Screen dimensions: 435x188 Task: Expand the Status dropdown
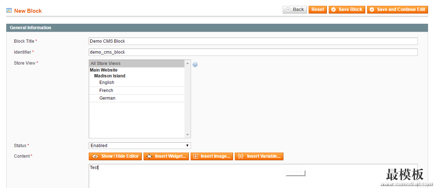[x=140, y=146]
